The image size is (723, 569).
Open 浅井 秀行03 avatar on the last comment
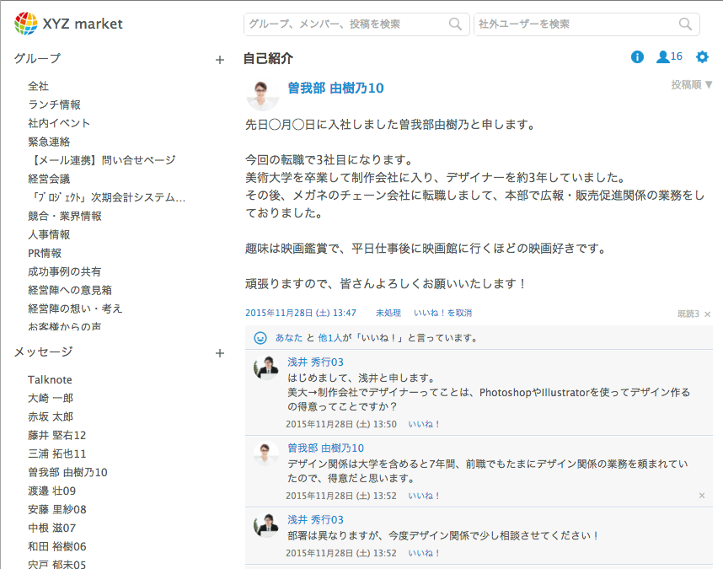266,524
